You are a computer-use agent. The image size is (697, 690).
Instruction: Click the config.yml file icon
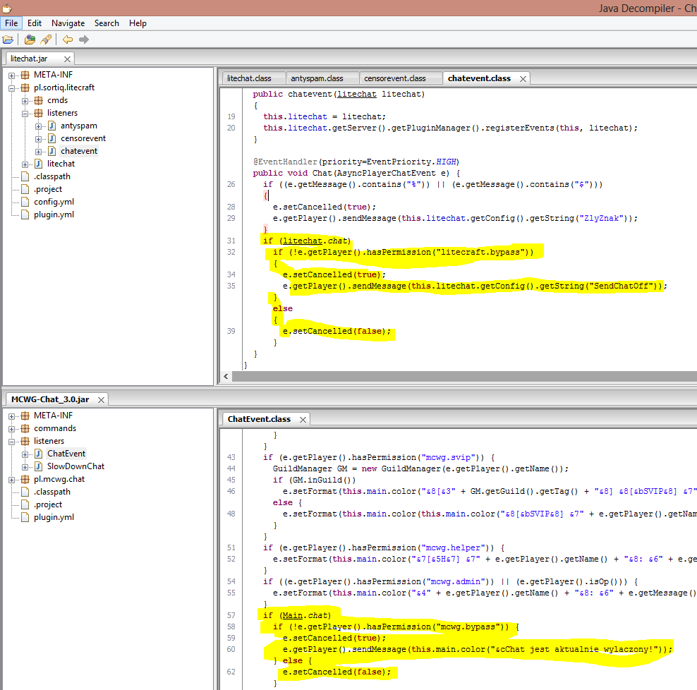(25, 202)
